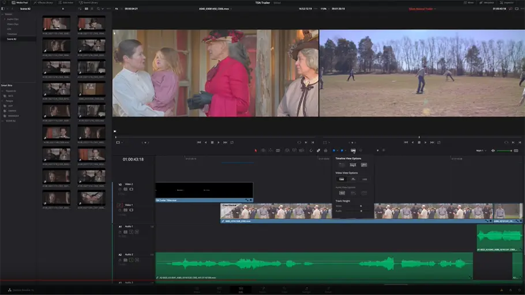Toggle Solo on Audio 1 track
This screenshot has height=295, width=525.
coord(130,232)
